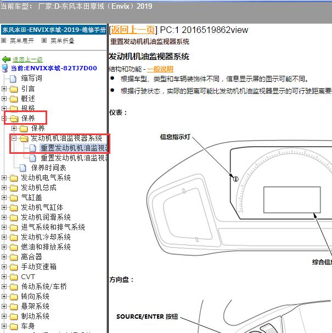Expand the 离合器 node
Image resolution: width=332 pixels, height=333 pixels.
pos(4,257)
